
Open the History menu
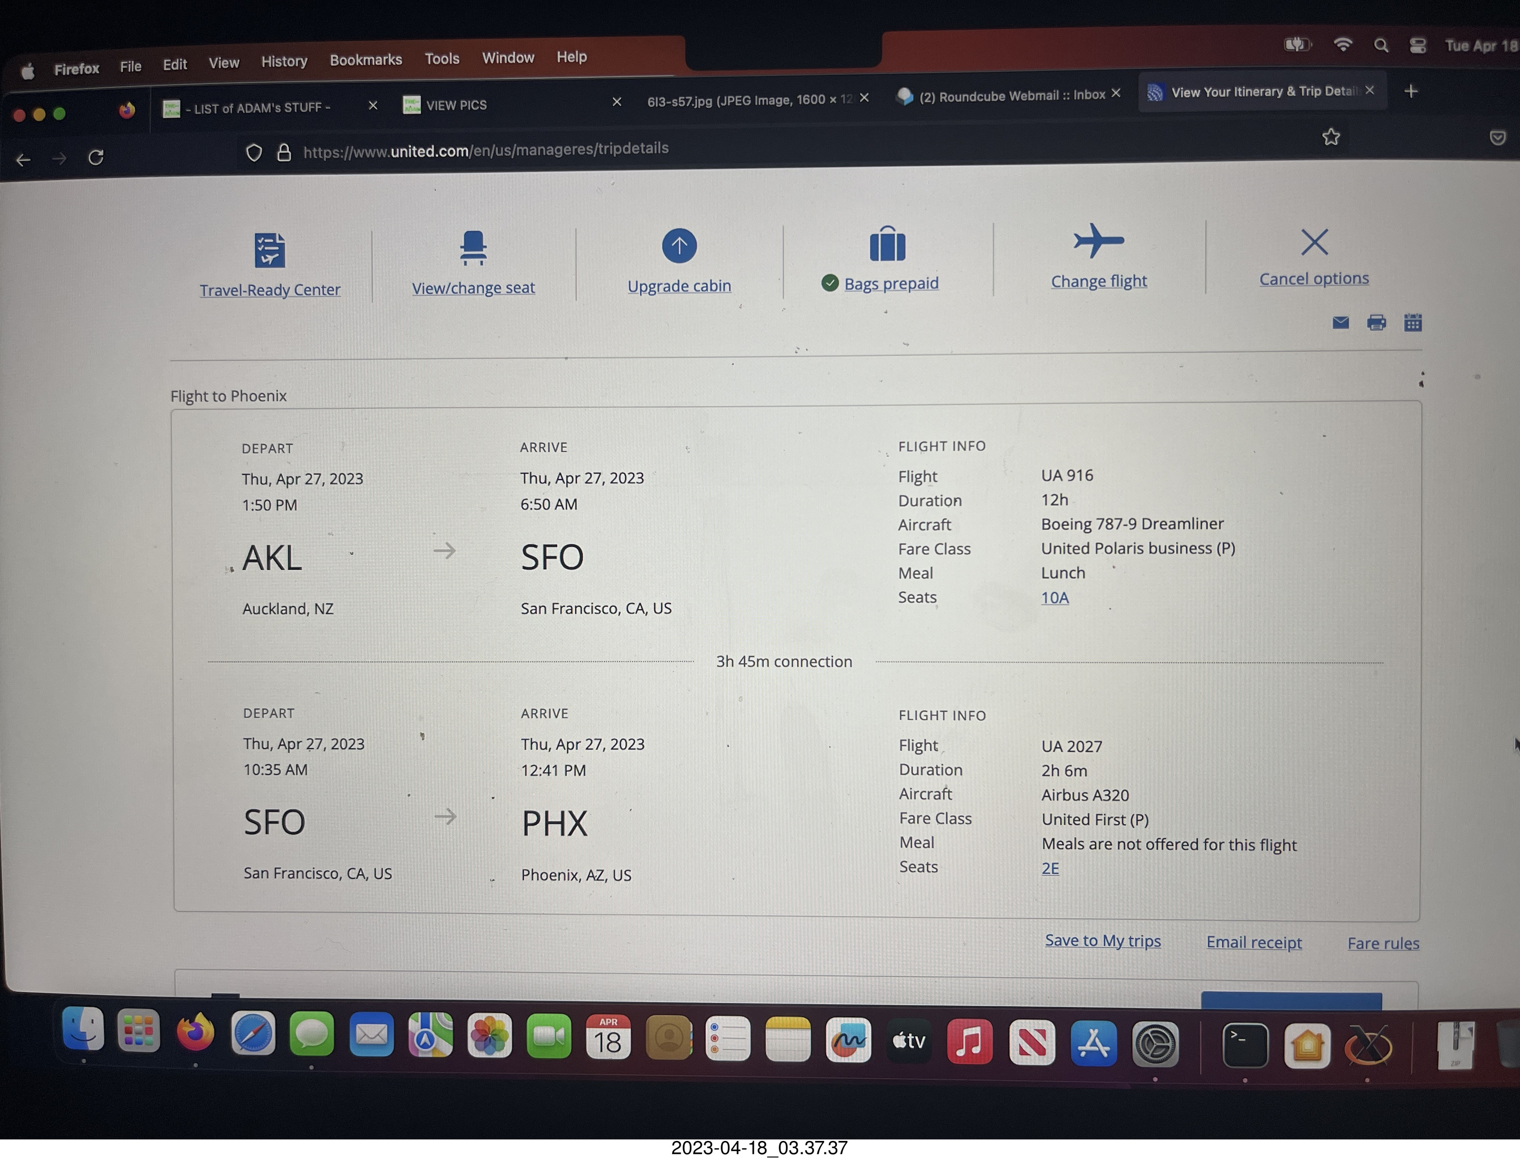pyautogui.click(x=284, y=61)
